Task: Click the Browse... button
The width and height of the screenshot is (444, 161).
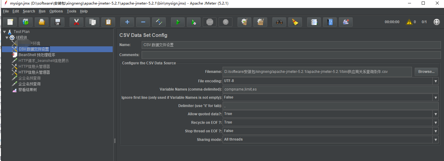Action: [x=426, y=72]
